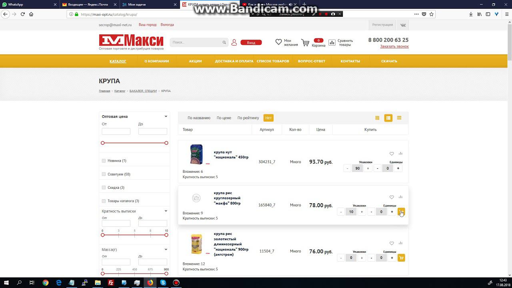This screenshot has width=512, height=288.
Task: Click the browser back arrow
Action: coord(5,14)
